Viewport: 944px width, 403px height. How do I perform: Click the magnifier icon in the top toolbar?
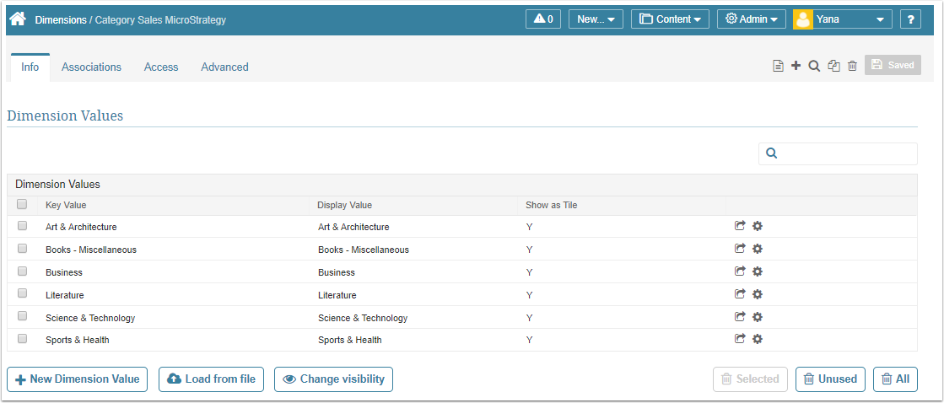814,66
